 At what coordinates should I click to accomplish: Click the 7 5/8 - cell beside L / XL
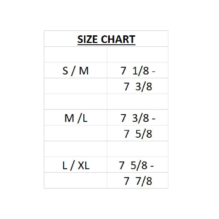point(138,165)
